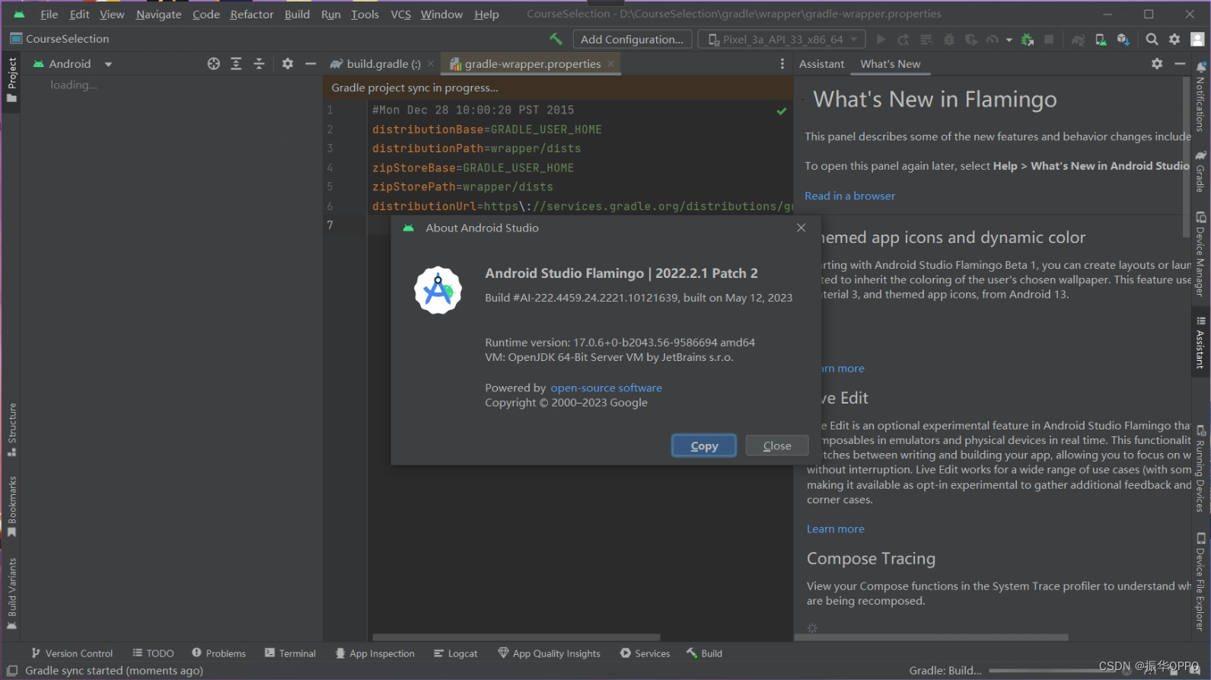Close the build.gradle tab
This screenshot has height=680, width=1211.
[431, 64]
